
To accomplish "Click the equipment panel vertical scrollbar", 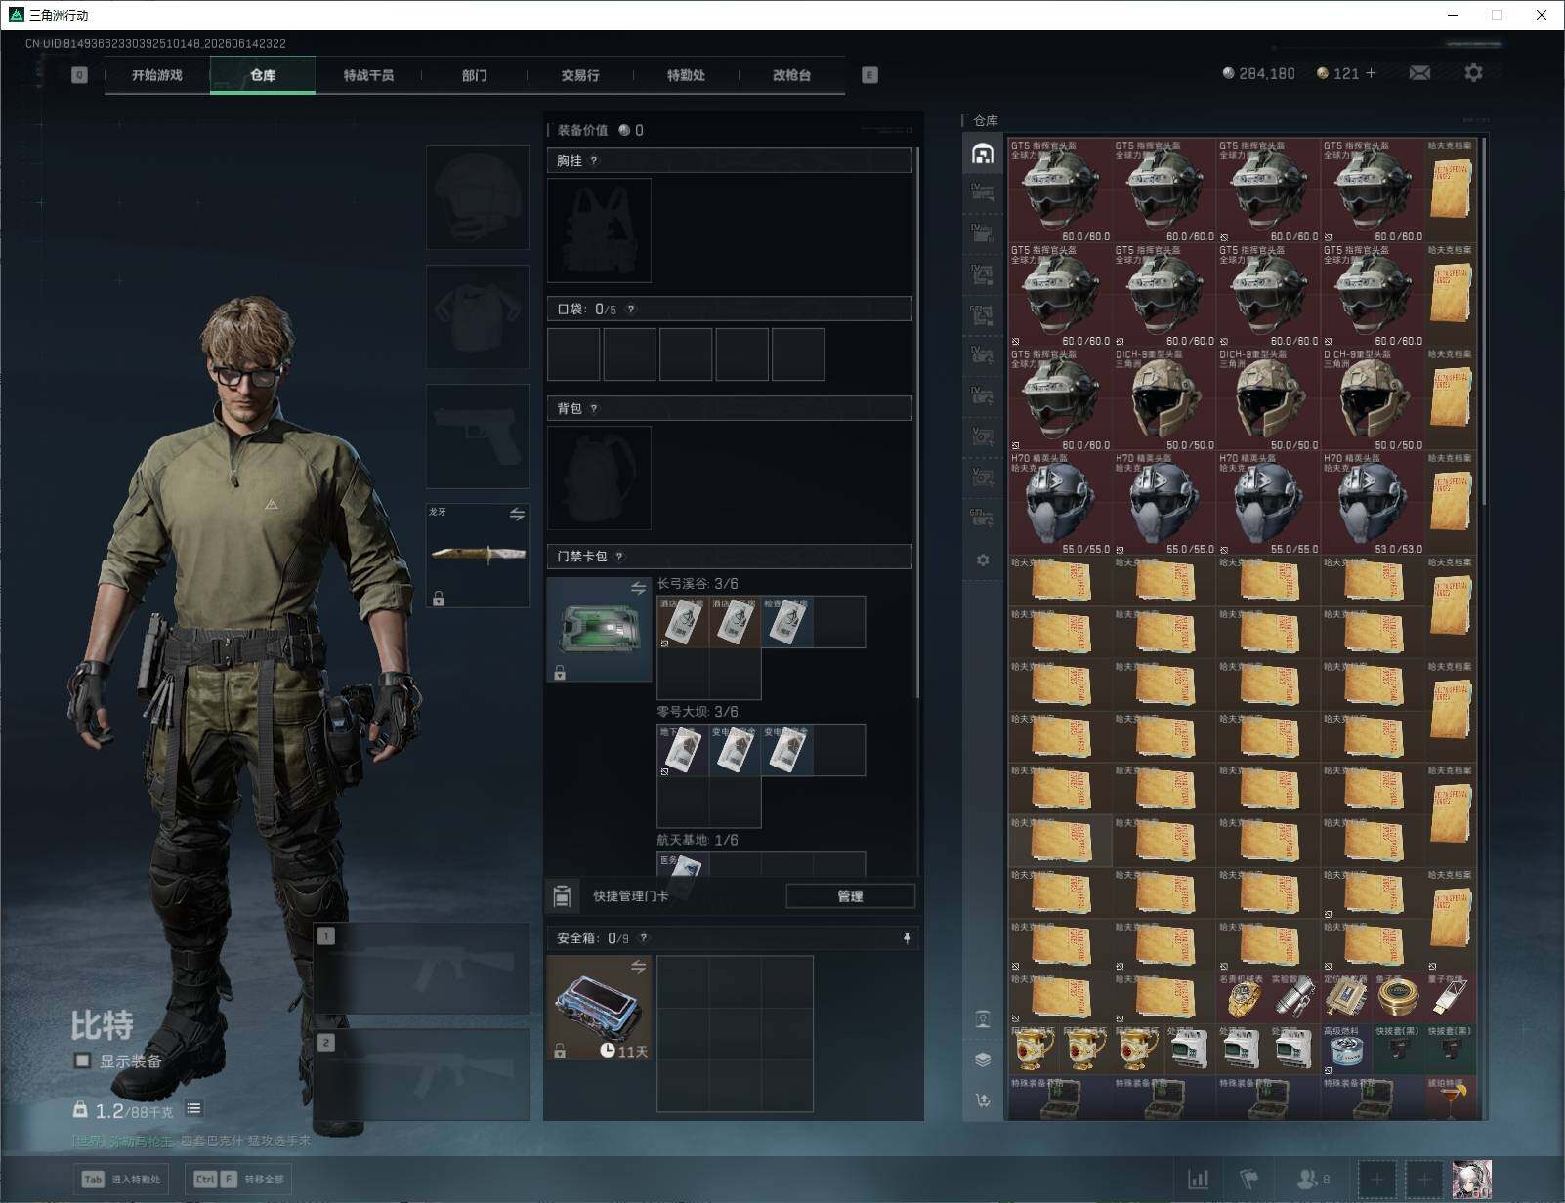I will click(917, 425).
